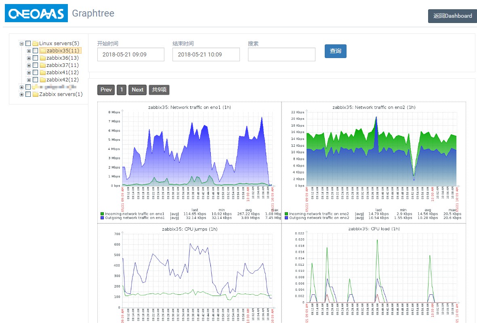Click the zabbix41 folder icon
477x323 pixels.
pos(43,73)
